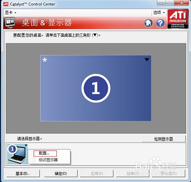Open the 显卡 dropdown menu
Viewport: 191px width, 182px height.
click(11, 12)
